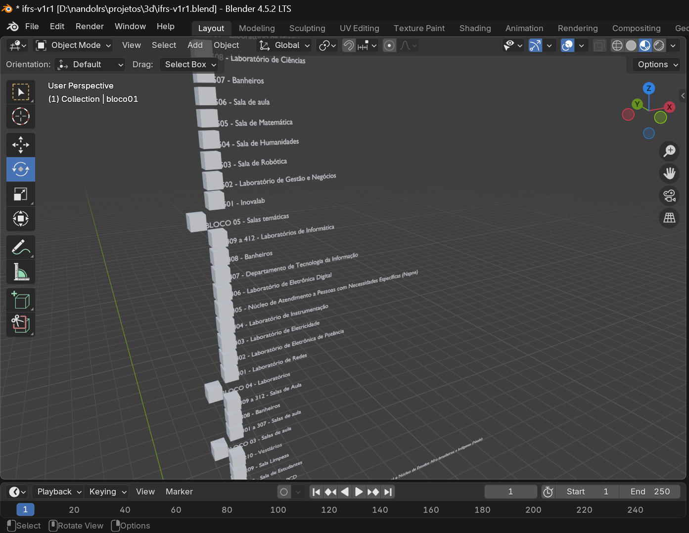Expand the Global transform orientation dropdown
The image size is (689, 533).
point(285,45)
